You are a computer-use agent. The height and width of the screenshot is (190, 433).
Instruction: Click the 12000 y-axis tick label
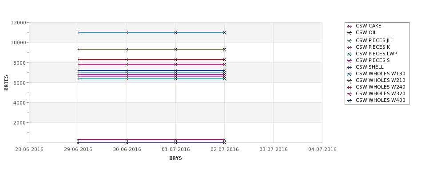pos(18,23)
